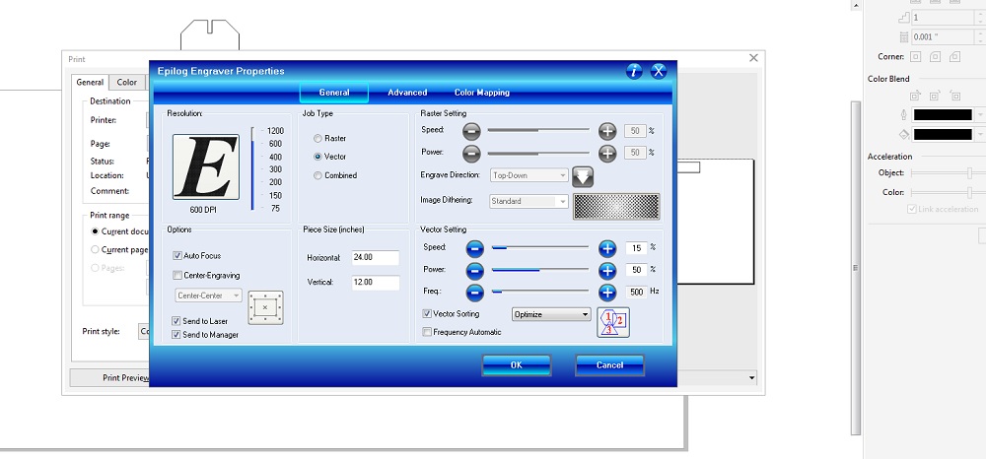This screenshot has height=459, width=986.
Task: Choose first Color Blend direction icon
Action: [916, 96]
